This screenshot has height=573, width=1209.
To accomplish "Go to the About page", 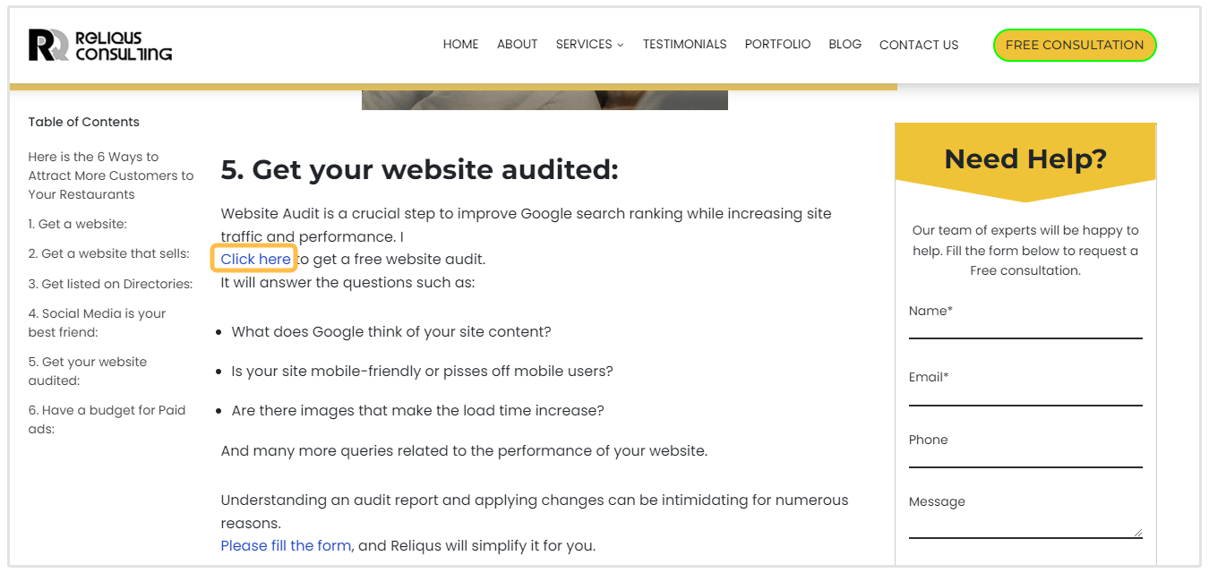I will tap(517, 44).
